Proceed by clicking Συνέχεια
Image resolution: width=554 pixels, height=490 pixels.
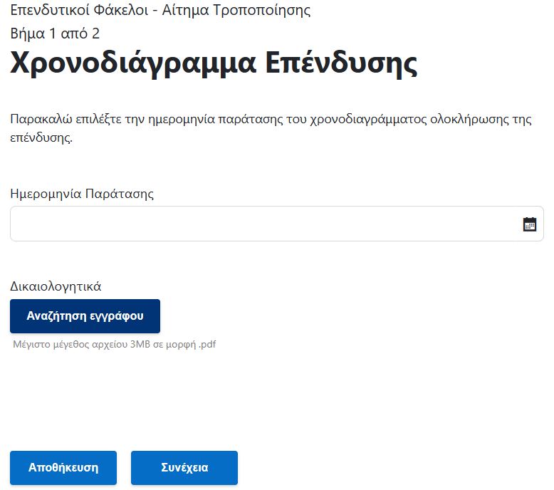pyautogui.click(x=184, y=467)
